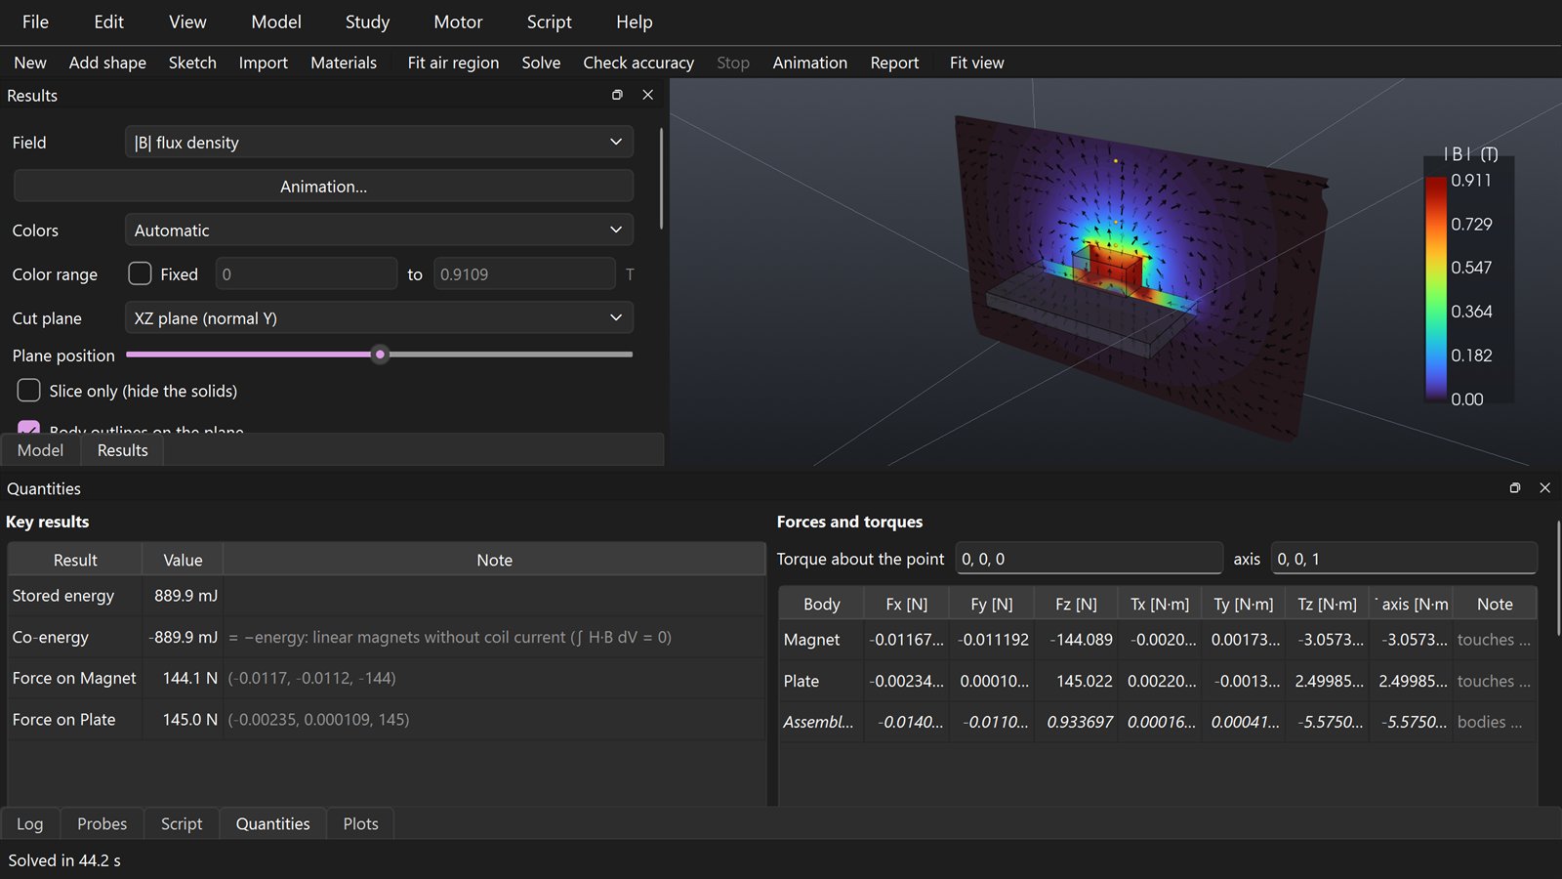This screenshot has height=879, width=1562.
Task: Click Report in the toolbar
Action: 894,63
